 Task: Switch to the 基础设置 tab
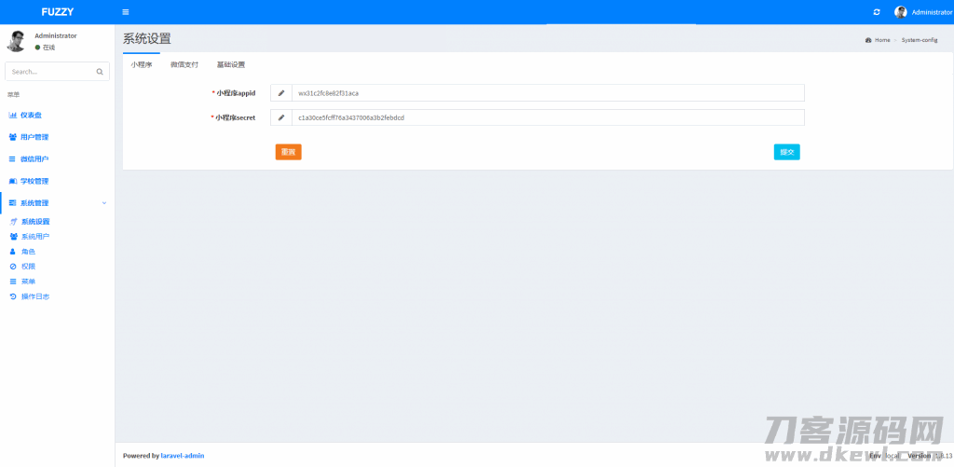click(x=230, y=65)
